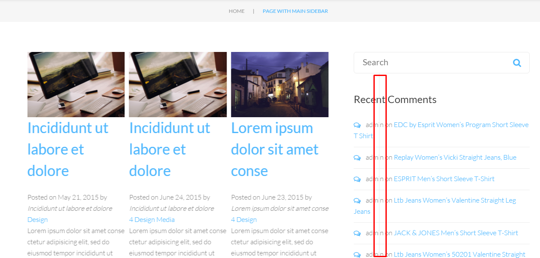Click the comment icon beside JACK & JONES
Image resolution: width=540 pixels, height=258 pixels.
tap(357, 233)
